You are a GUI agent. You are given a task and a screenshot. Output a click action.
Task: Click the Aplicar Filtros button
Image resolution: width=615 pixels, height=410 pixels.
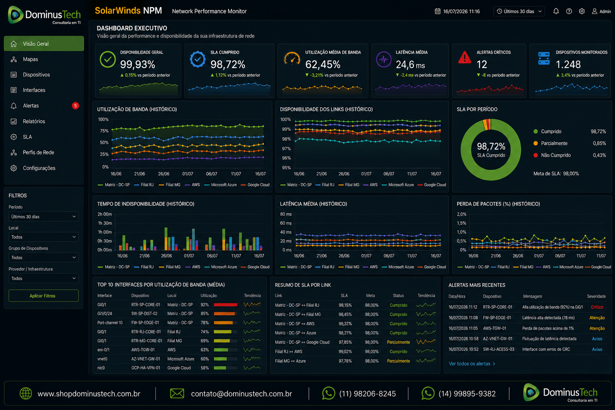[x=43, y=295]
